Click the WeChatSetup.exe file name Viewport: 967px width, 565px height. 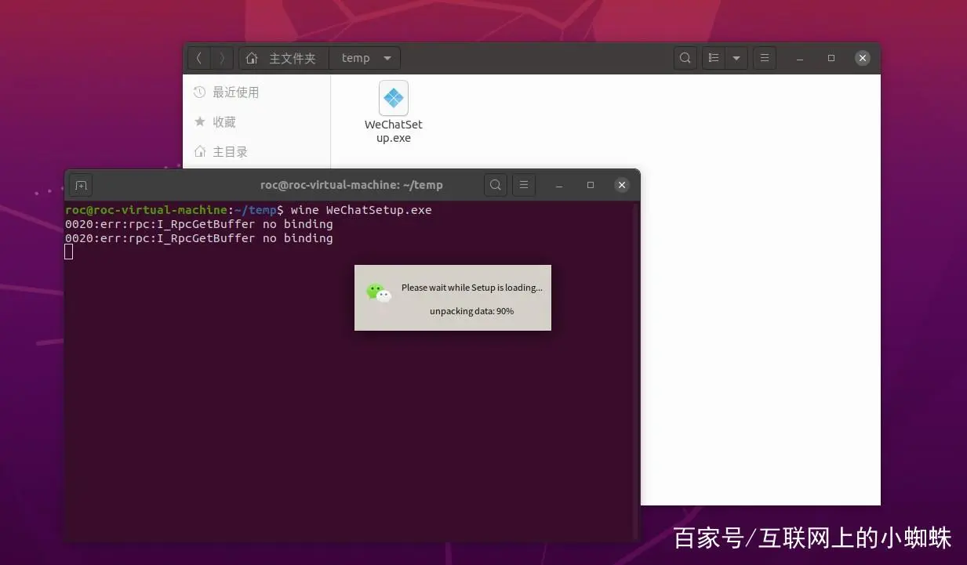[x=394, y=131]
